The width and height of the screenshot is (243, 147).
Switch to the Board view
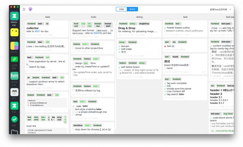(x=132, y=9)
